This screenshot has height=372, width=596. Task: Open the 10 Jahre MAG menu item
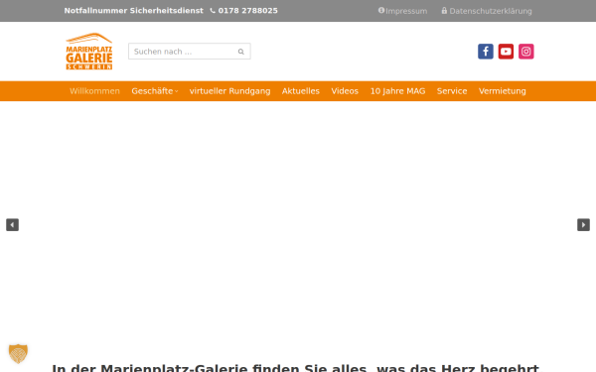397,91
